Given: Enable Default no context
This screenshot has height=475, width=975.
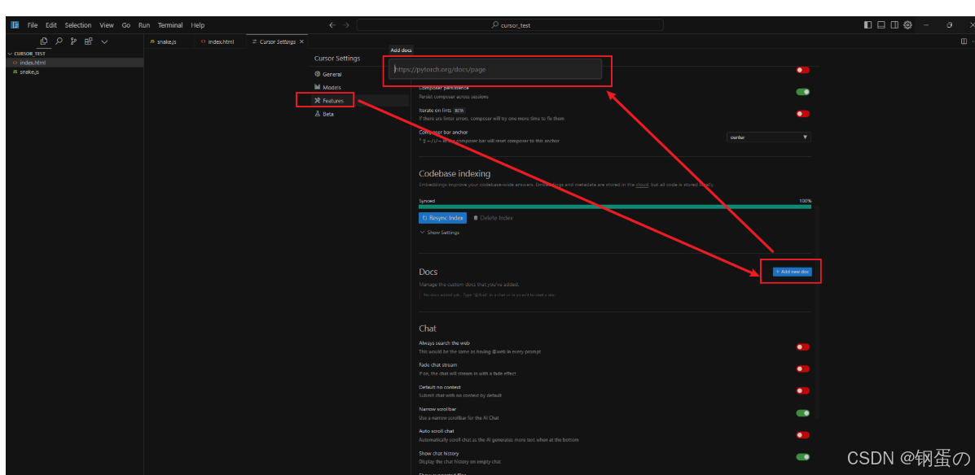Looking at the screenshot, I should [803, 390].
